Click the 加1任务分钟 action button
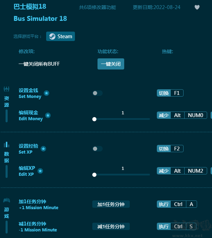The height and width of the screenshot is (238, 212). [111, 204]
